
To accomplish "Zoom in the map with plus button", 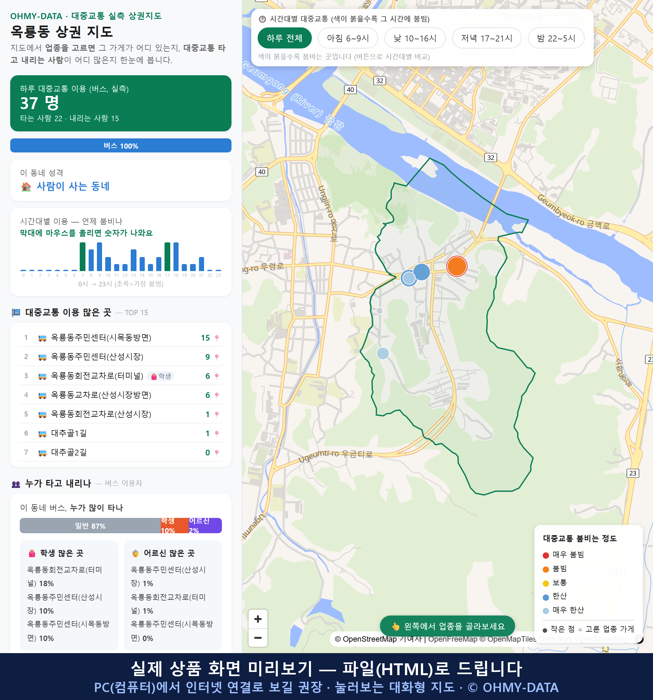I will pos(258,619).
